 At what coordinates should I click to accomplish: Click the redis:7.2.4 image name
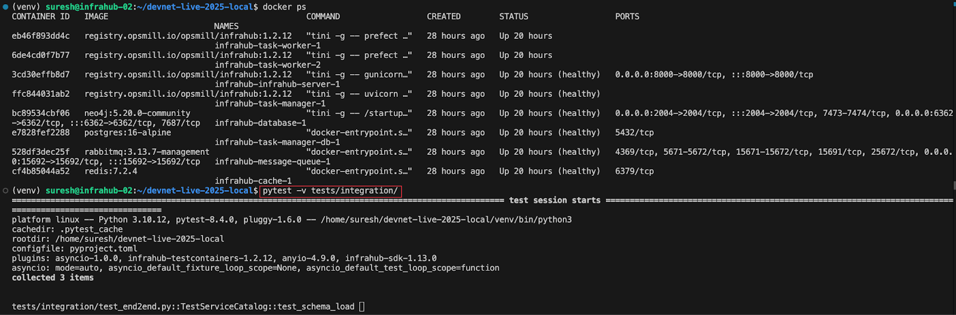(111, 171)
